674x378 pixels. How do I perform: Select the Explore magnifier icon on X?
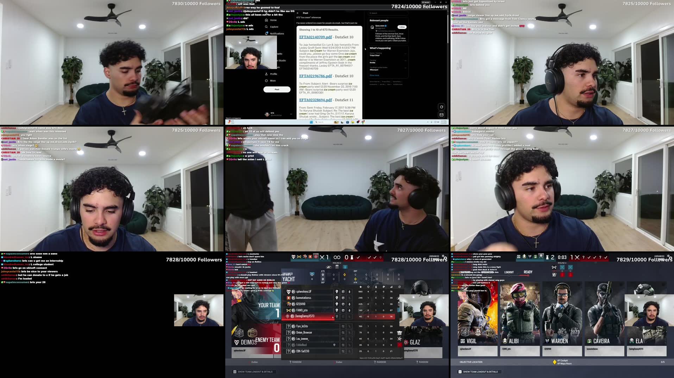pyautogui.click(x=266, y=27)
